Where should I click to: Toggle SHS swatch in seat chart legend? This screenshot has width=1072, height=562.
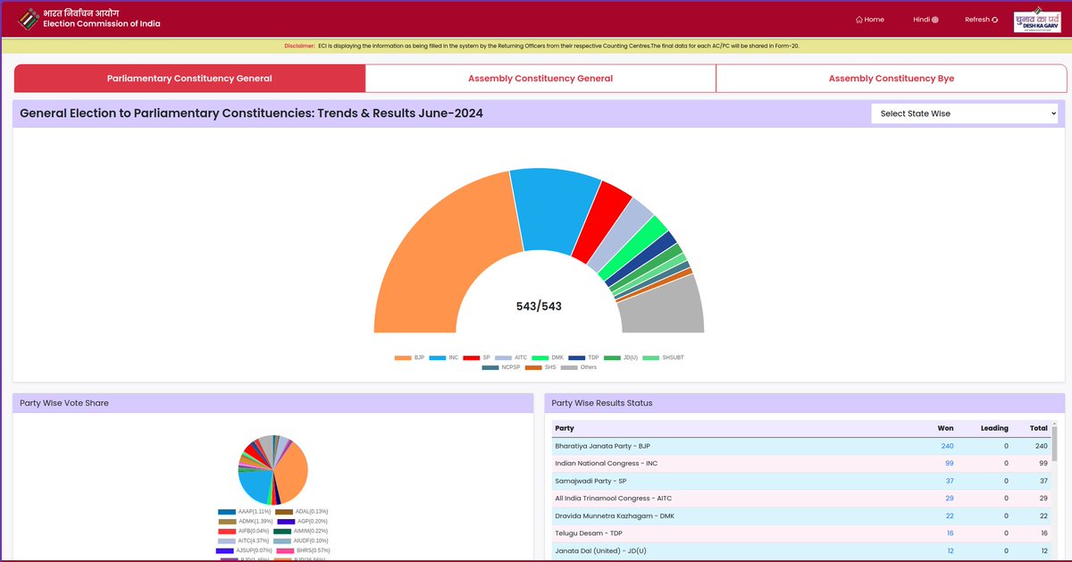(x=533, y=367)
